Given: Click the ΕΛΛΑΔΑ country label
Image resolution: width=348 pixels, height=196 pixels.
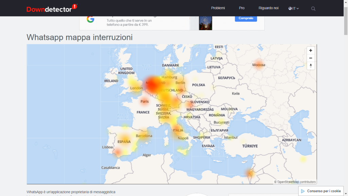Looking at the screenshot, I should [208, 146].
